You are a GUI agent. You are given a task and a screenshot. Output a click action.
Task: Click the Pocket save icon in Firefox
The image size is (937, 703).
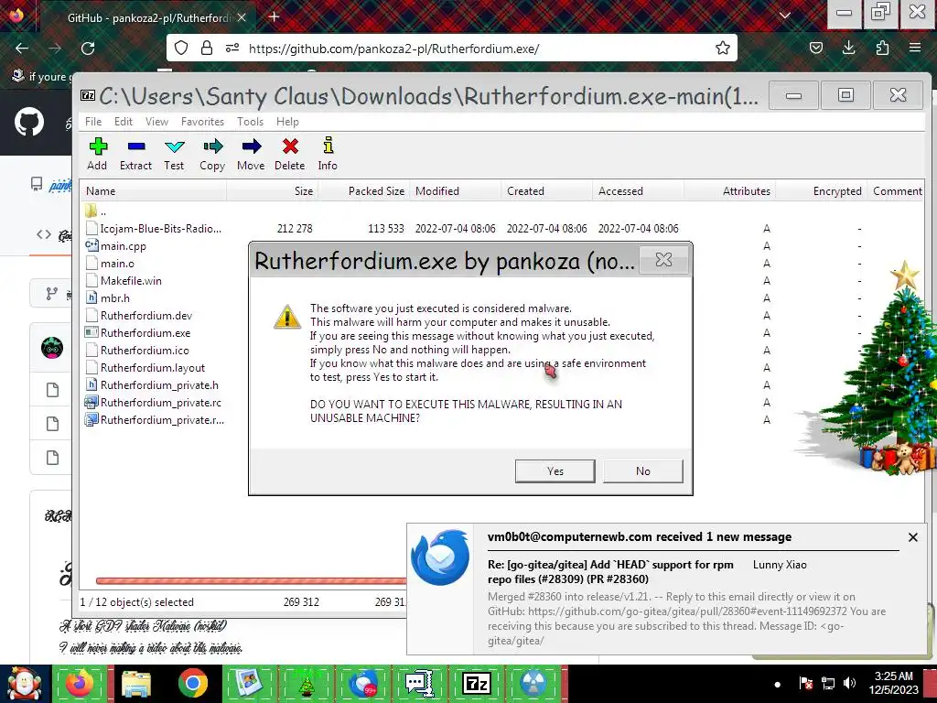(815, 48)
